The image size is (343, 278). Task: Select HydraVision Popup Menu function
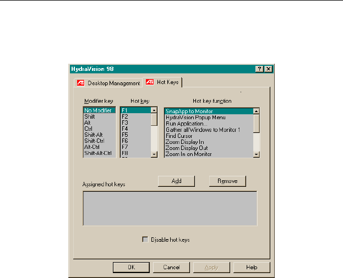(209, 118)
